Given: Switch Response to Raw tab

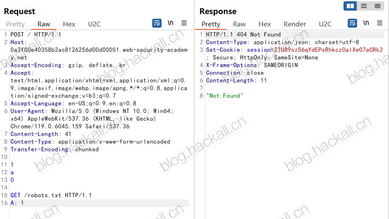Looking at the screenshot, I should coord(239,24).
